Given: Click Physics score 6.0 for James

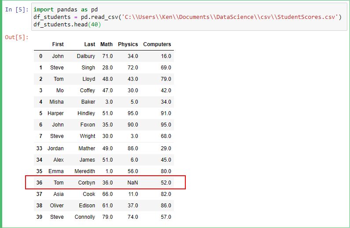Looking at the screenshot, I should click(134, 160).
